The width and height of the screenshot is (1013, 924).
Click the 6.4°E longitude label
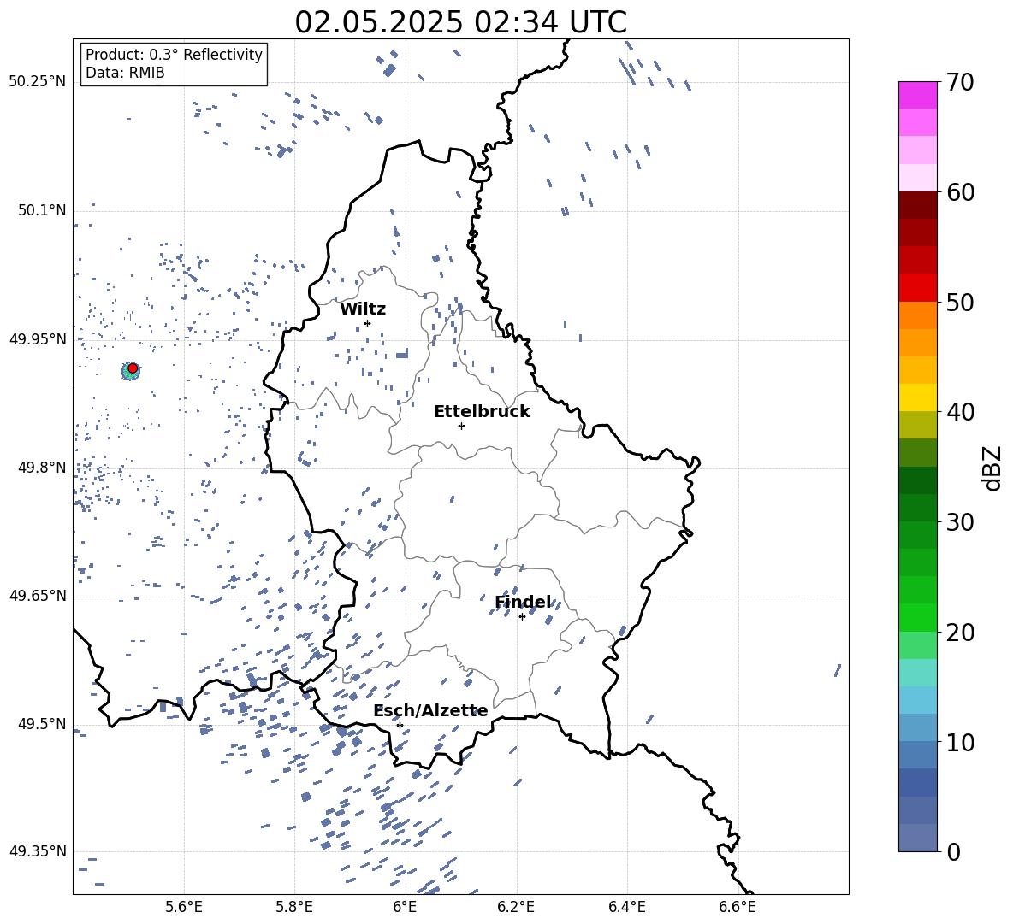coord(626,907)
